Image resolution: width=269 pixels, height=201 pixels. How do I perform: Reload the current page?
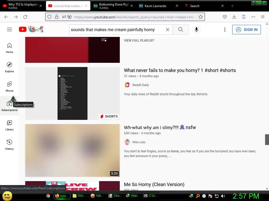click(x=25, y=17)
